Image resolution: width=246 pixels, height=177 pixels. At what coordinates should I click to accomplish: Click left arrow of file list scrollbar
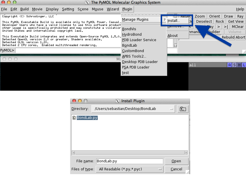tap(74, 153)
